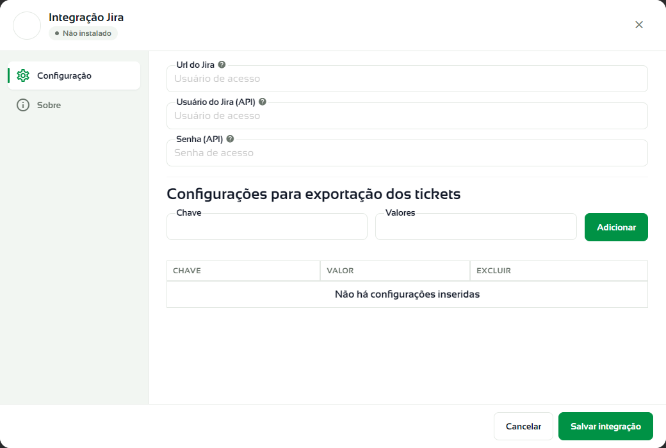Switch to the Sobre tab

[x=74, y=105]
